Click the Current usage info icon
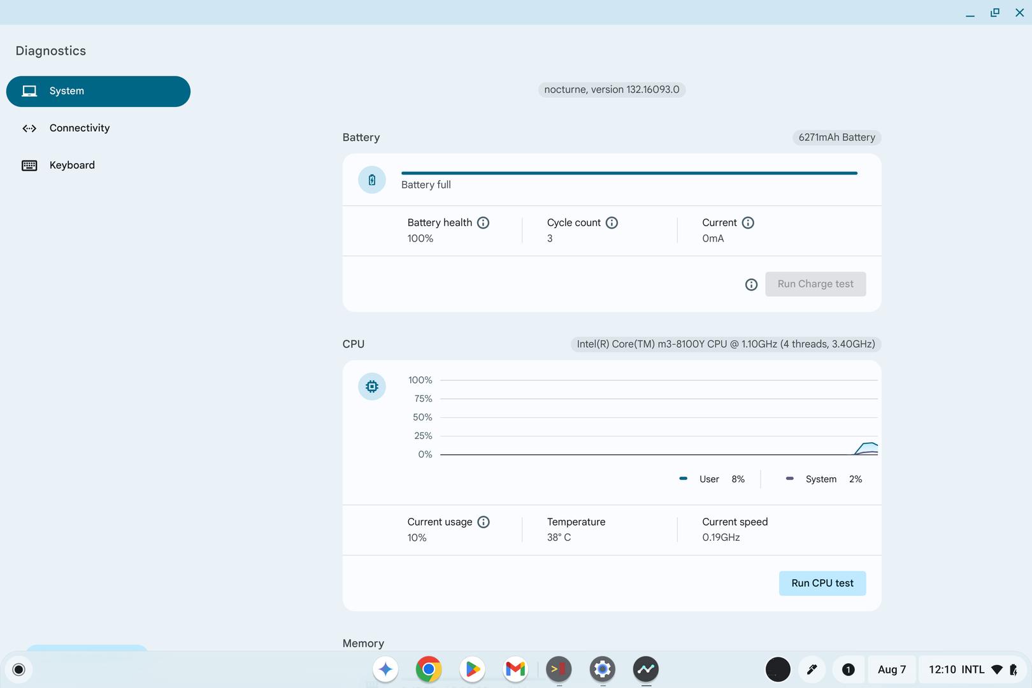This screenshot has height=688, width=1032. pos(484,522)
